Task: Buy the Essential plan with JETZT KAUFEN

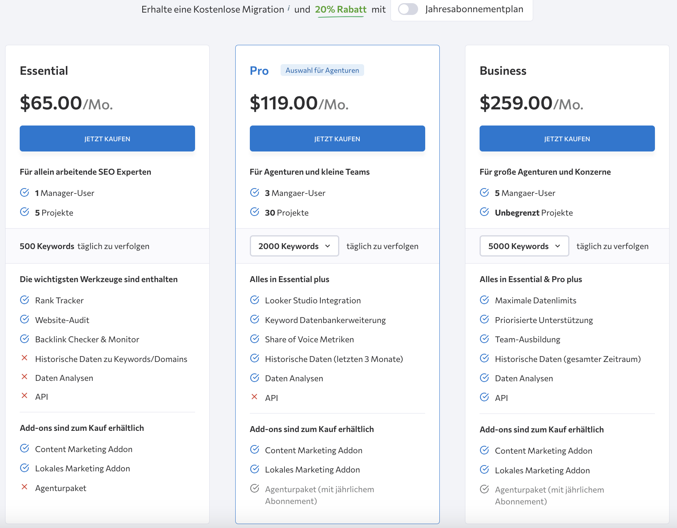Action: (x=107, y=138)
